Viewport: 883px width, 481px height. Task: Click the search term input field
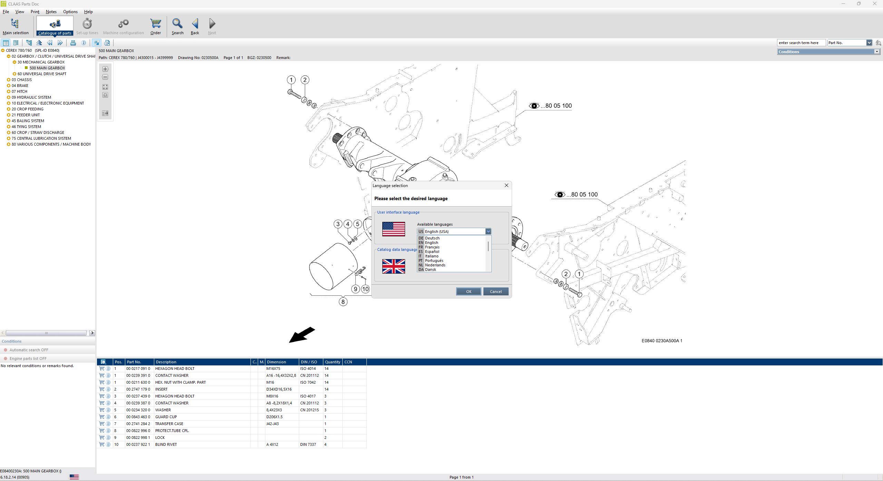[x=801, y=42]
